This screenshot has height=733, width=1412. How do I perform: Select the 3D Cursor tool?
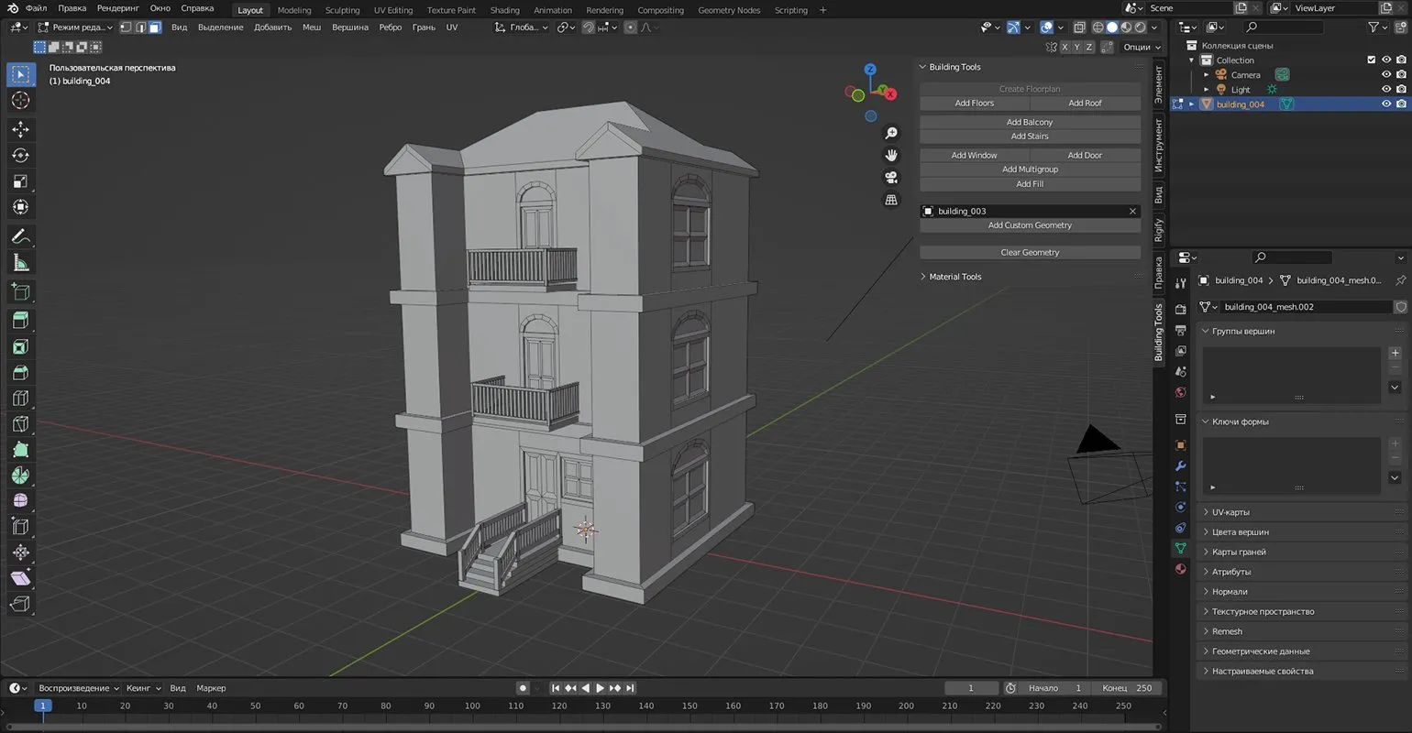coord(20,100)
